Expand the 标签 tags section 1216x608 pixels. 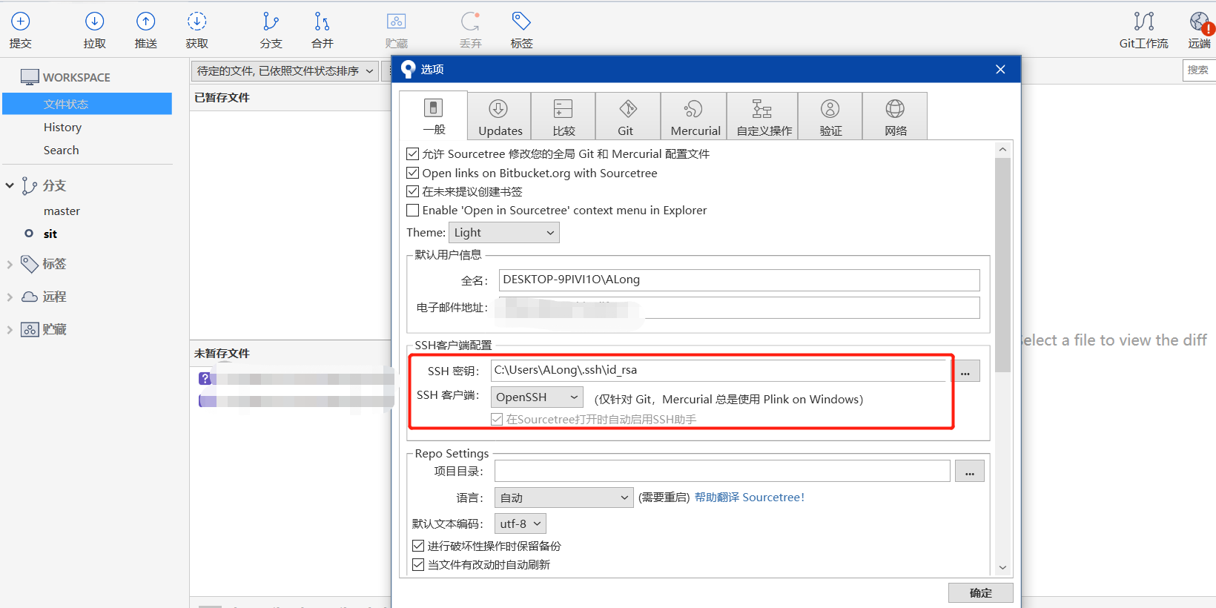point(10,264)
